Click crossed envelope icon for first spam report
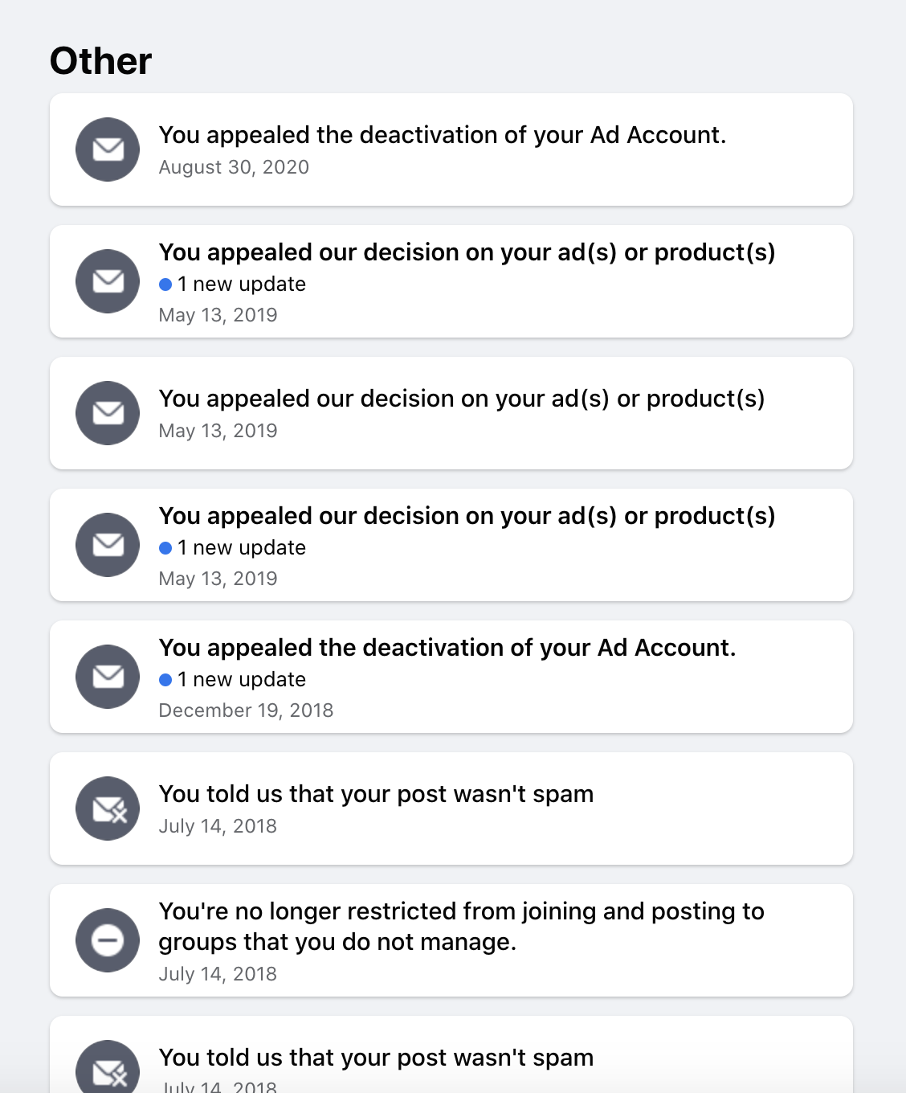 pos(108,808)
